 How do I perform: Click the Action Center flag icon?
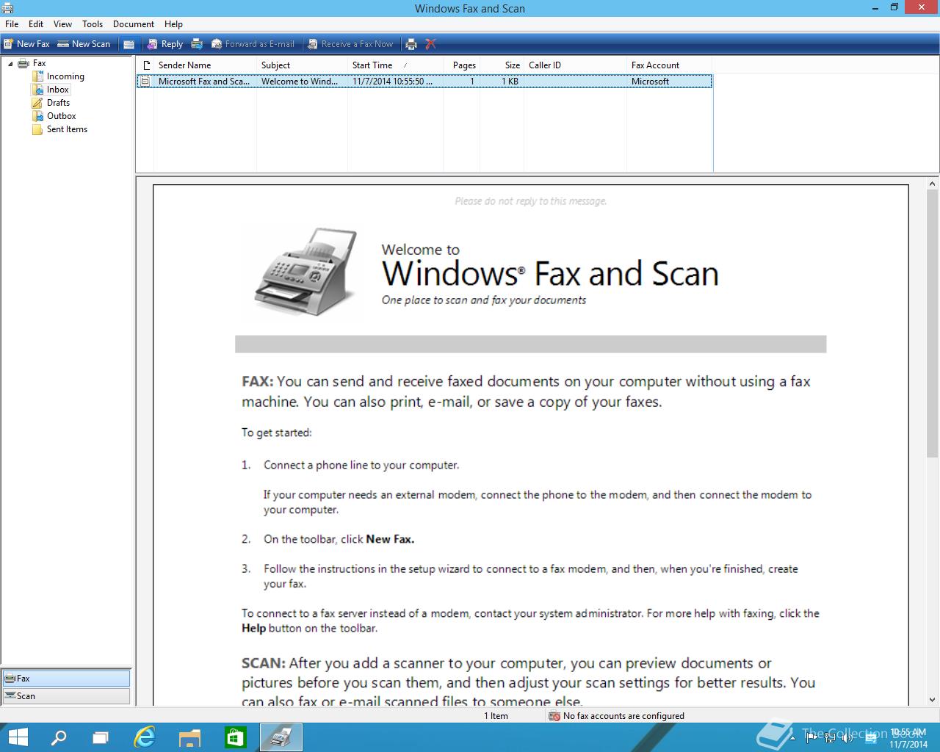[810, 737]
